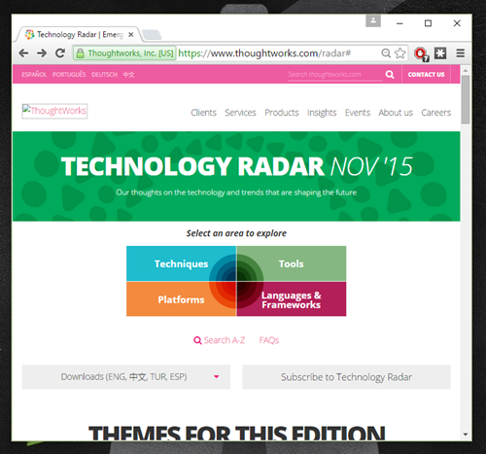Expand the Downloads dropdown arrow
This screenshot has height=454, width=486.
(217, 377)
